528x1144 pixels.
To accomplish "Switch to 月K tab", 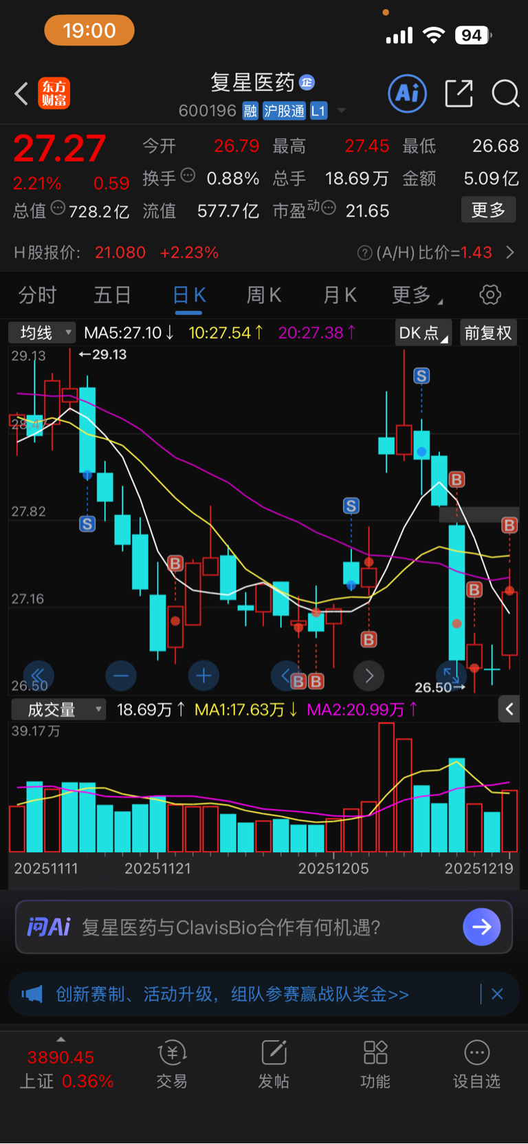I will [340, 295].
